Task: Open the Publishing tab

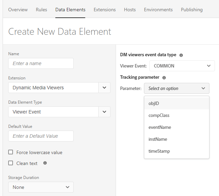Action: pos(192,10)
